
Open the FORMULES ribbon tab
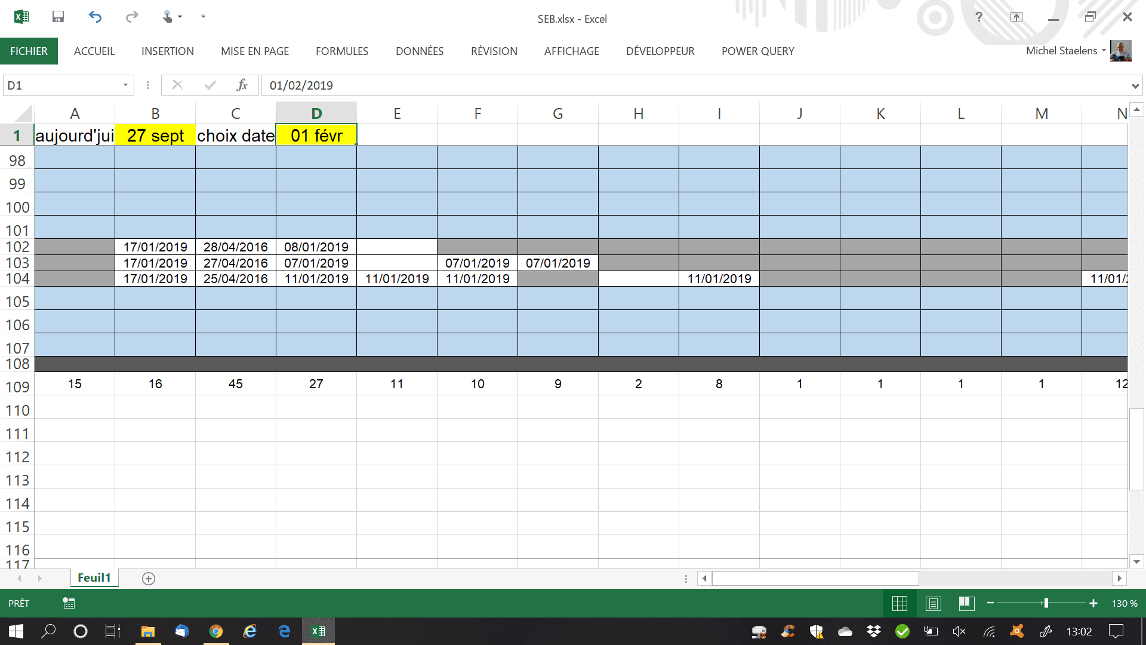tap(342, 51)
